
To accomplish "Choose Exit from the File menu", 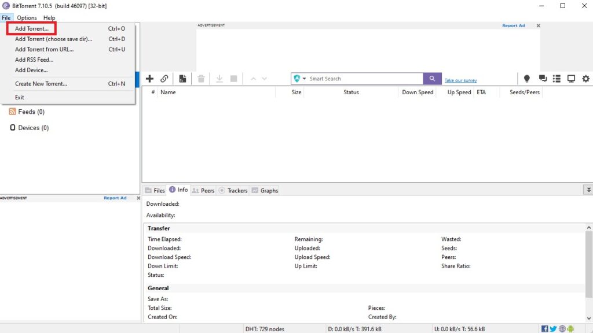I will 68,97.
